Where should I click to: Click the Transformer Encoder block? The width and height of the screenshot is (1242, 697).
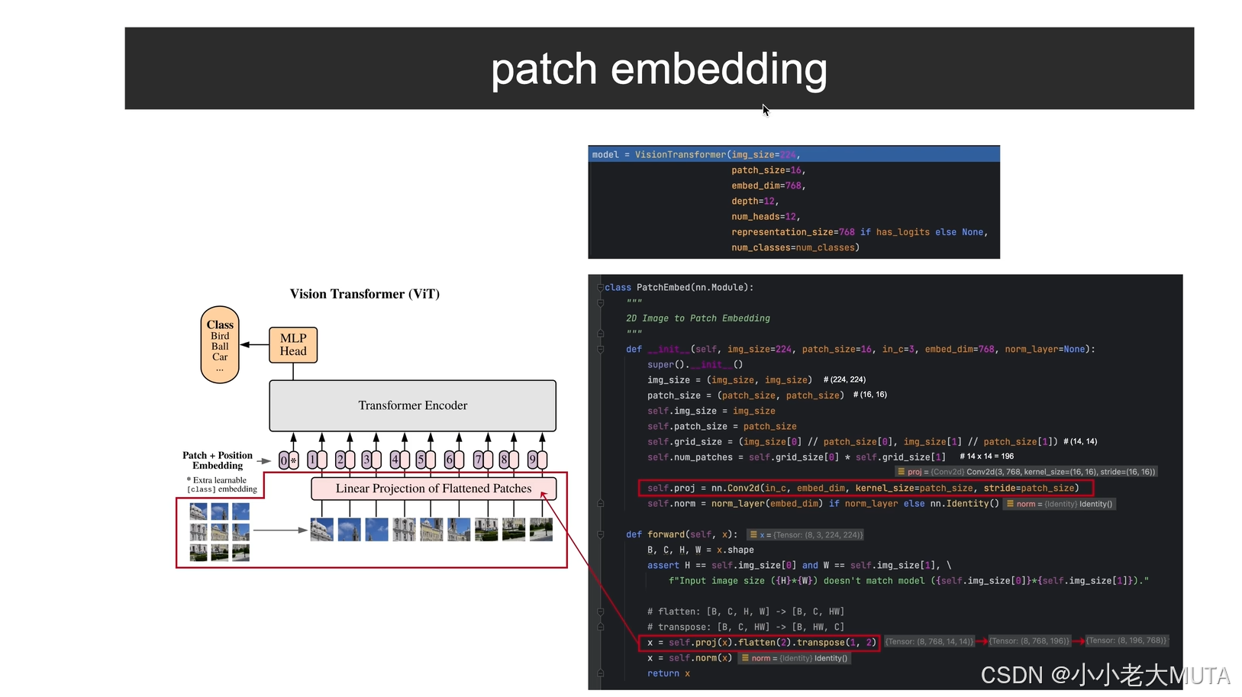coord(412,405)
